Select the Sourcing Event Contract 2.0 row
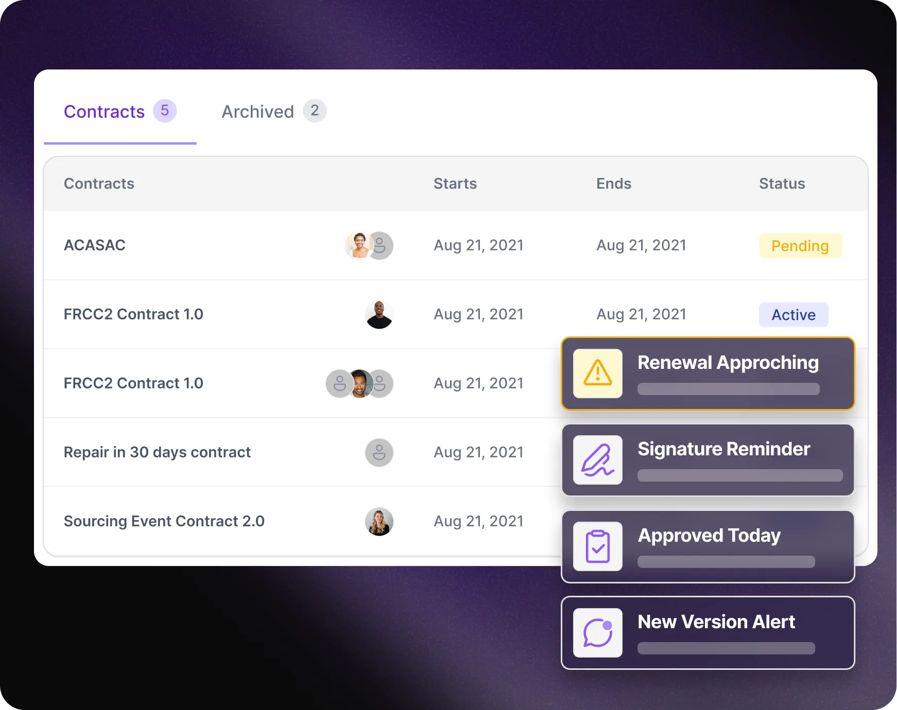The height and width of the screenshot is (710, 897). [164, 521]
